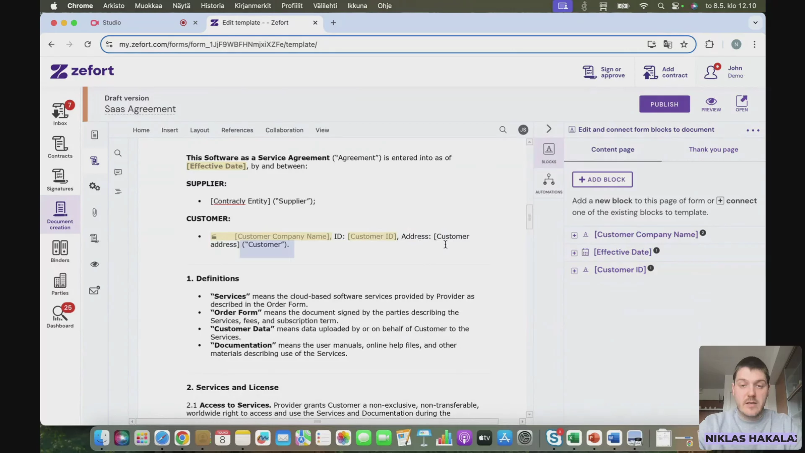Open the Collaboration editor tab
Image resolution: width=805 pixels, height=453 pixels.
(284, 130)
